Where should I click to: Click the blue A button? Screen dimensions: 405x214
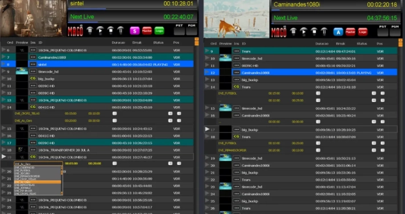[338, 32]
